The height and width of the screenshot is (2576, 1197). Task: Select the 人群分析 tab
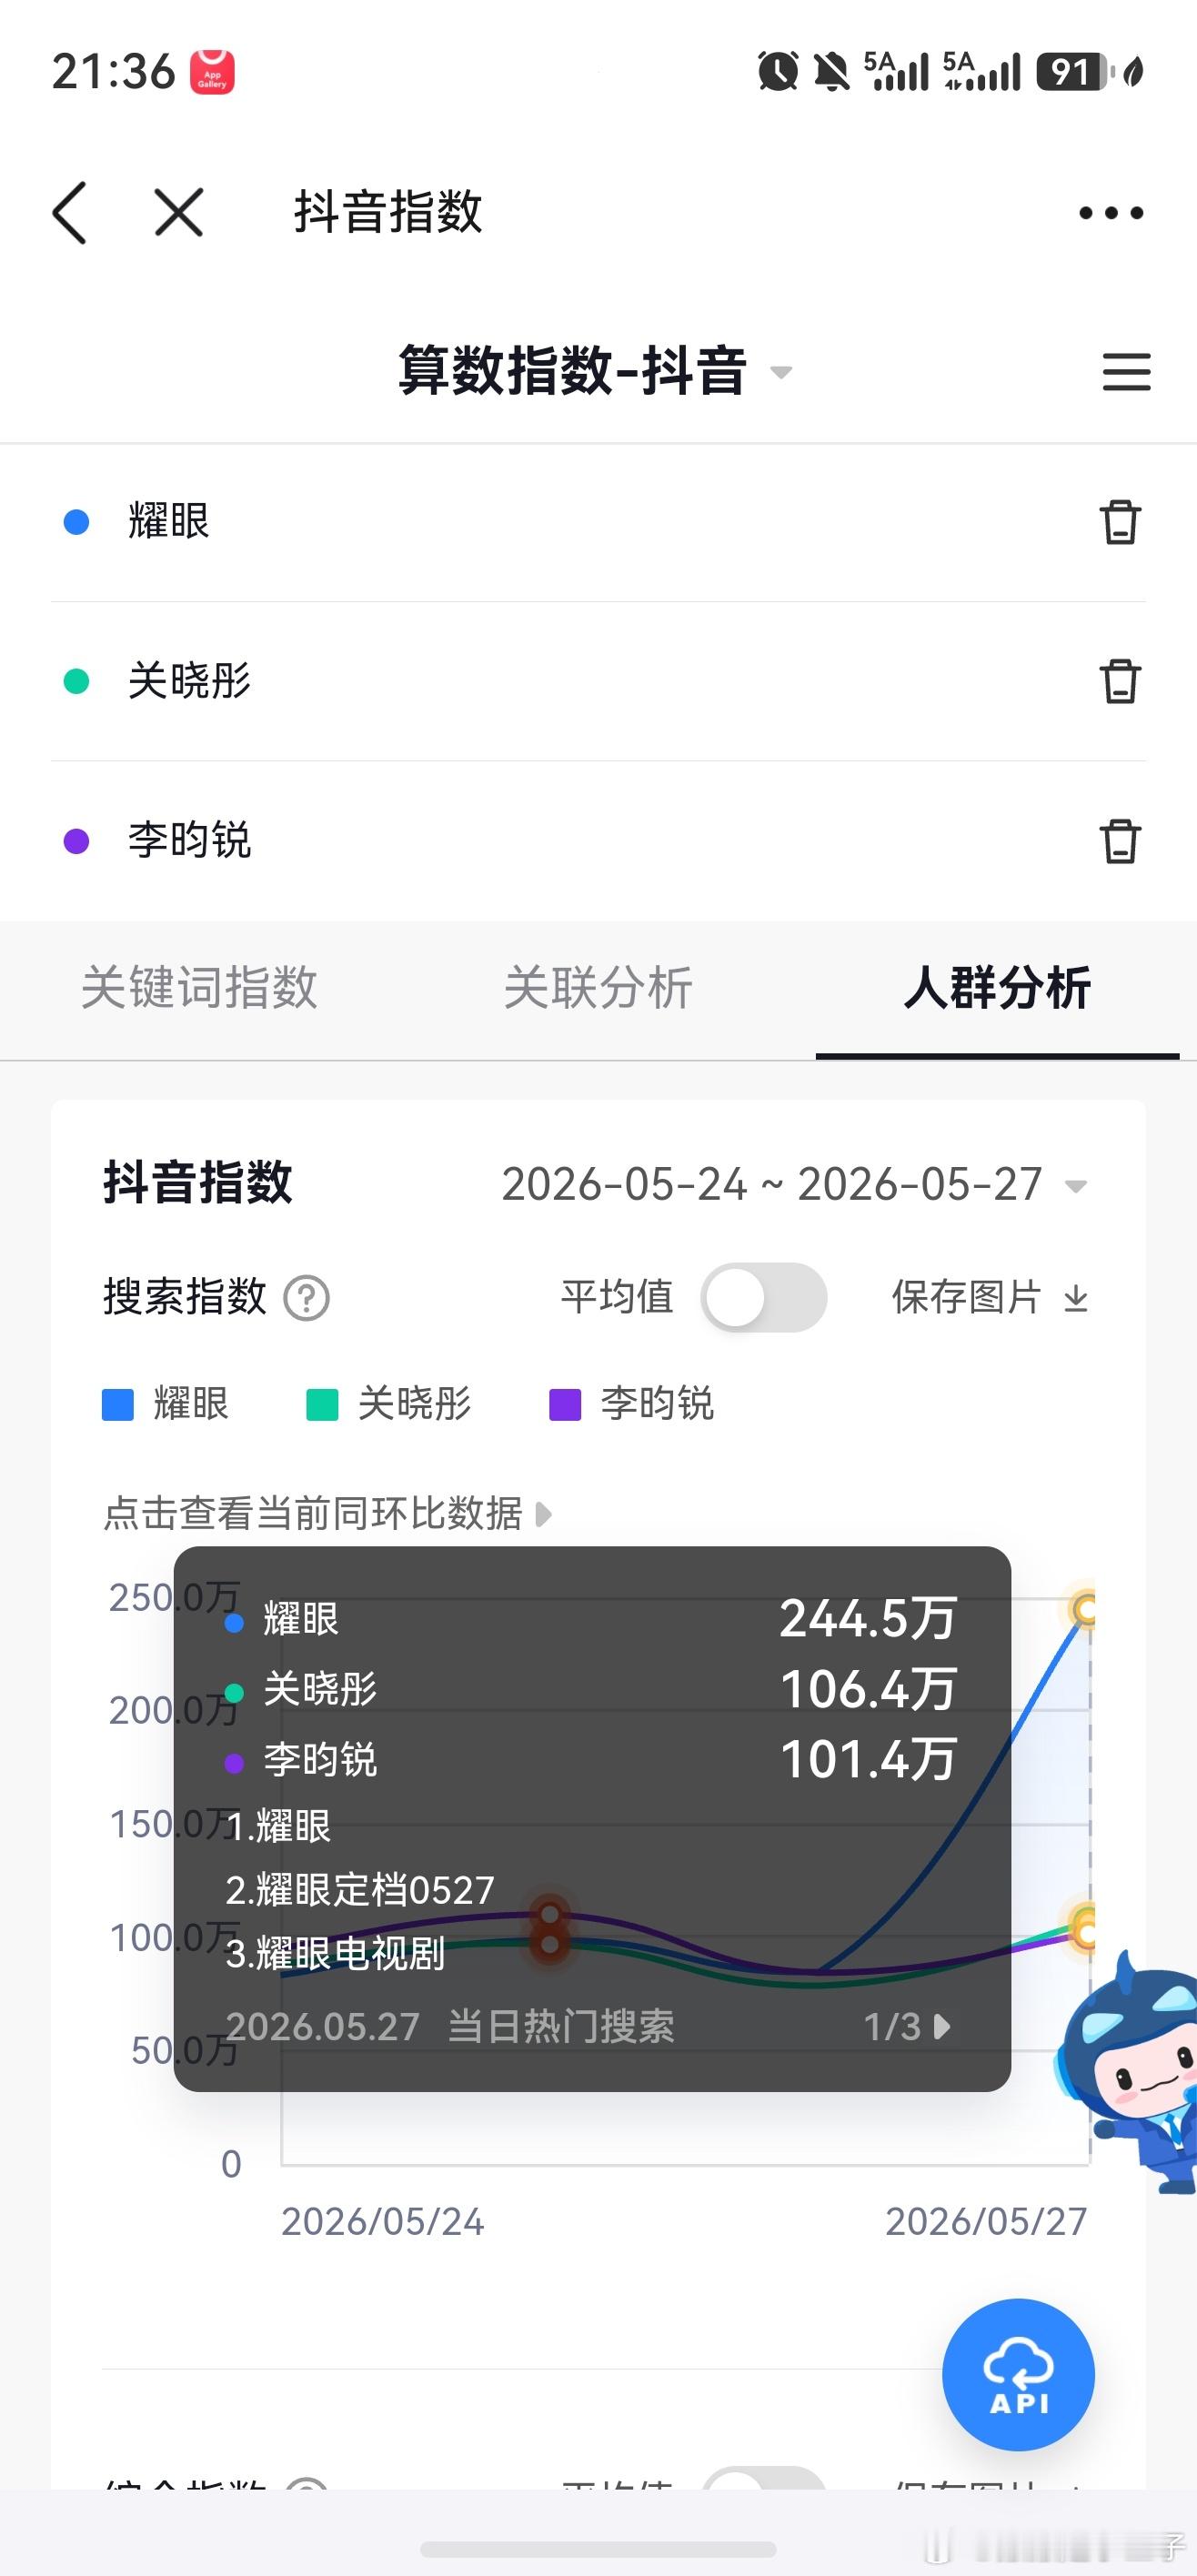pyautogui.click(x=997, y=987)
